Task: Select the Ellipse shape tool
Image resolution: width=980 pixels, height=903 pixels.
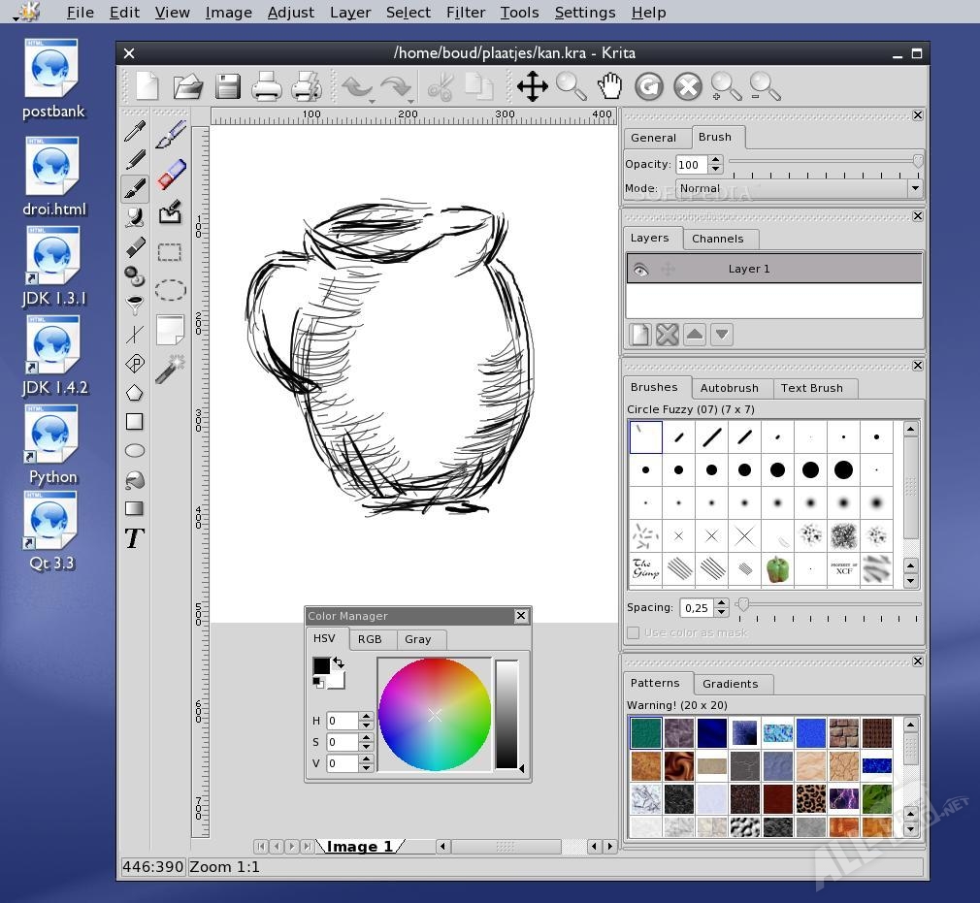Action: pyautogui.click(x=135, y=451)
